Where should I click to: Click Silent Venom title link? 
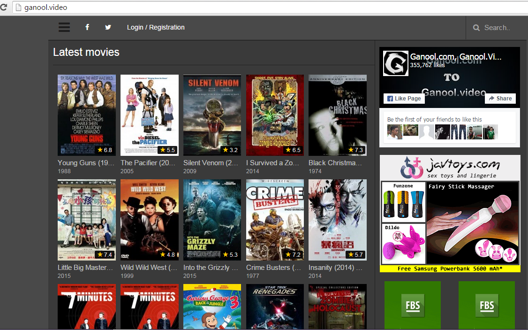211,163
